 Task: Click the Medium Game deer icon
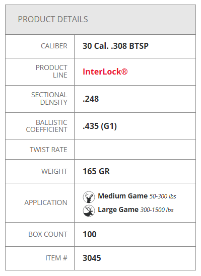point(89,197)
